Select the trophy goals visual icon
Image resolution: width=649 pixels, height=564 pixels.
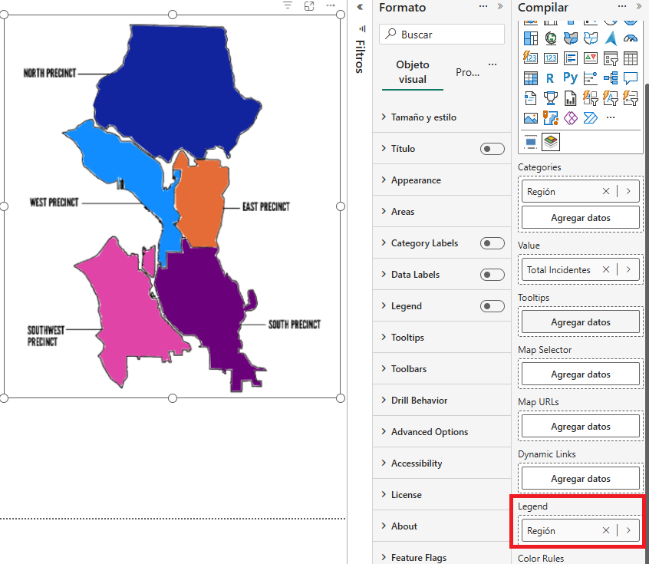(x=550, y=98)
